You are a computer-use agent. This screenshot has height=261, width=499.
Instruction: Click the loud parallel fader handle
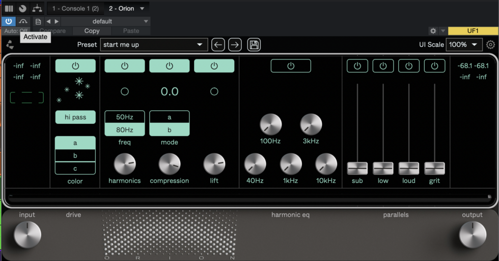[x=408, y=168]
